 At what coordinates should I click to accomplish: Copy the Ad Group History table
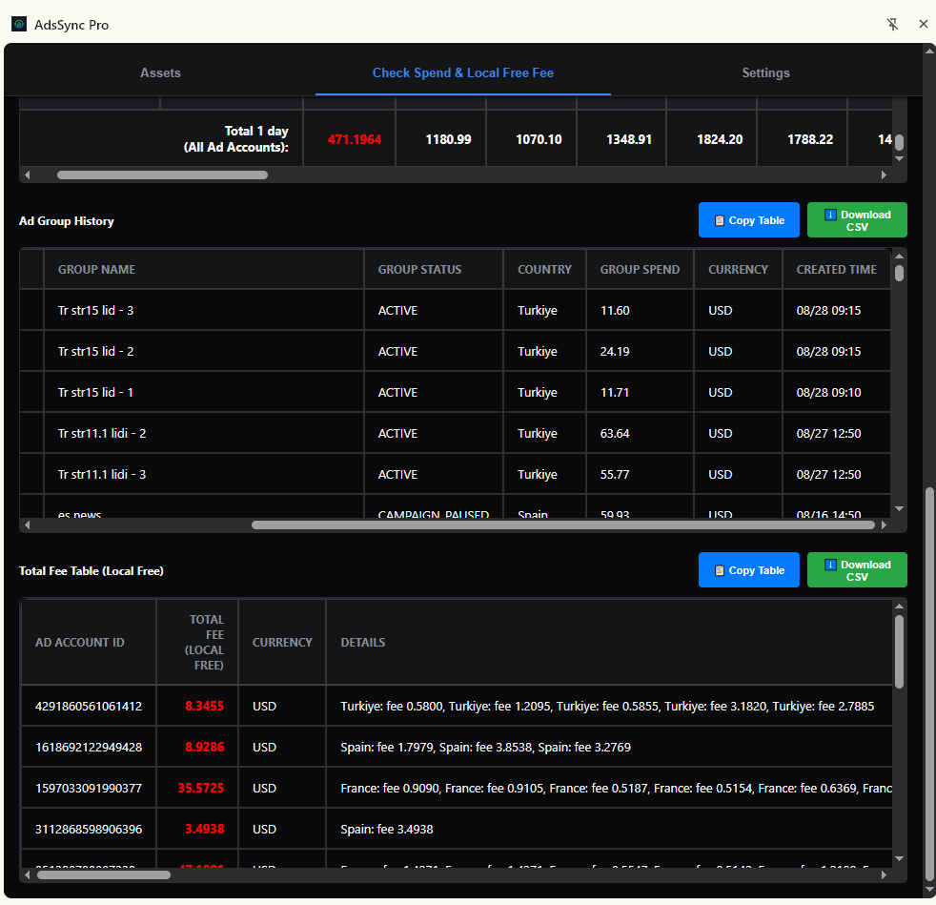[748, 220]
